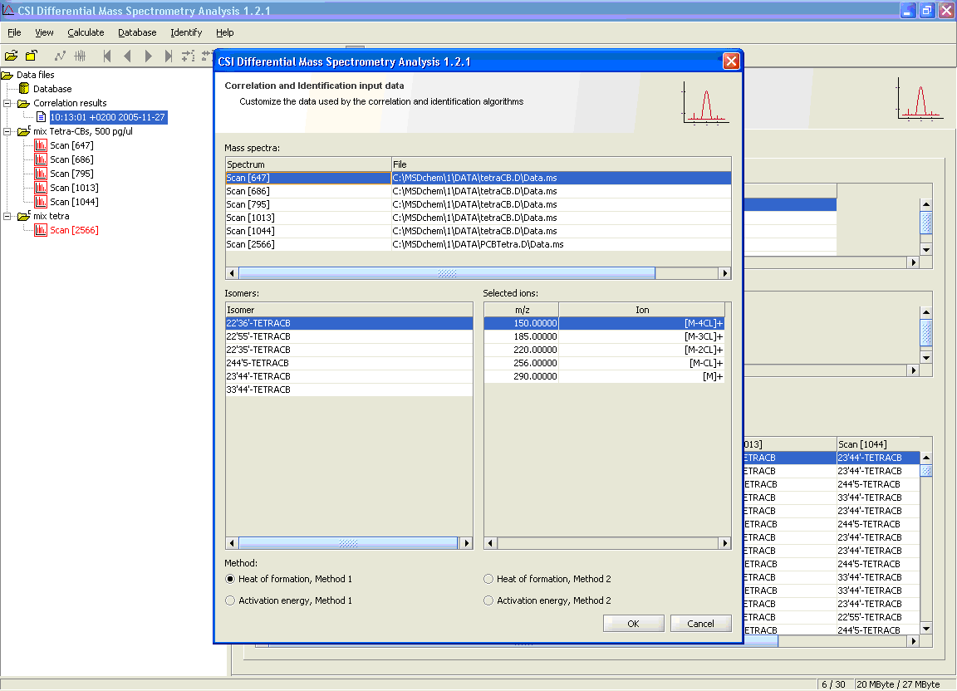Click the Mass spectra horizontal scrollbar thumb
Image resolution: width=957 pixels, height=691 pixels.
pos(447,273)
